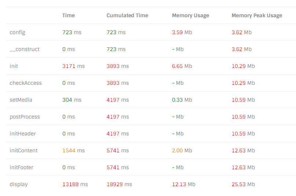
Task: Click the display row label
Action: [x=18, y=184]
